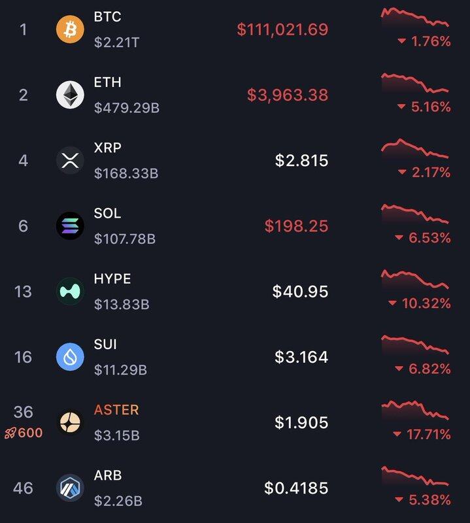Click the SUI price $3.164
The width and height of the screenshot is (470, 523).
301,357
